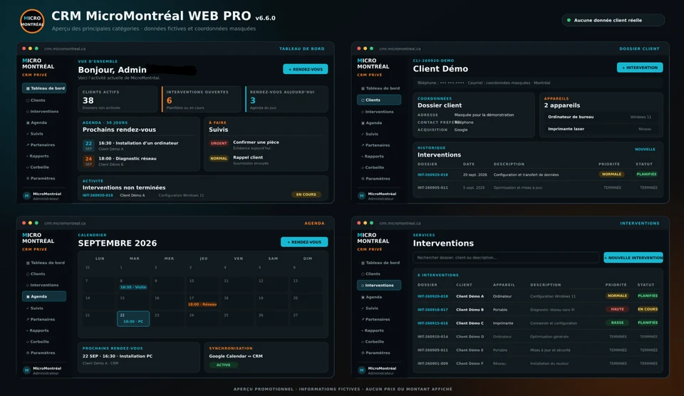Open the Interventions ouvertes card showing 6
This screenshot has width=684, height=396.
(202, 100)
